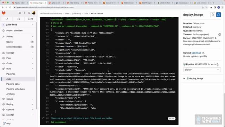The image size is (225, 127).
Task: Expand the Plan section
Action: [x=33, y=58]
